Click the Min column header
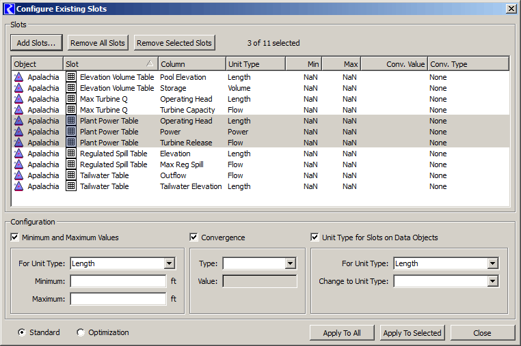 click(304, 64)
